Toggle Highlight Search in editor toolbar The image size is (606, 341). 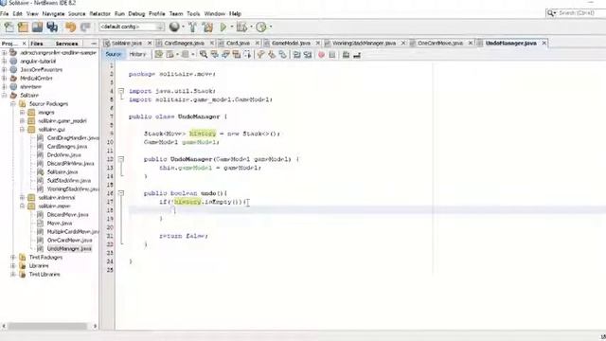236,55
